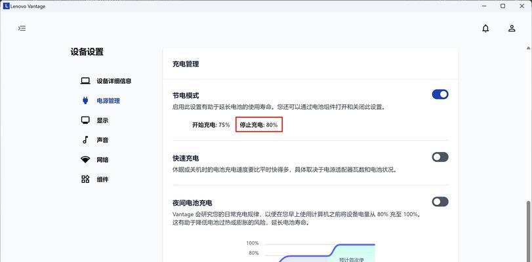532x262 pixels.
Task: Collapse the navigation menu icon
Action: click(22, 28)
